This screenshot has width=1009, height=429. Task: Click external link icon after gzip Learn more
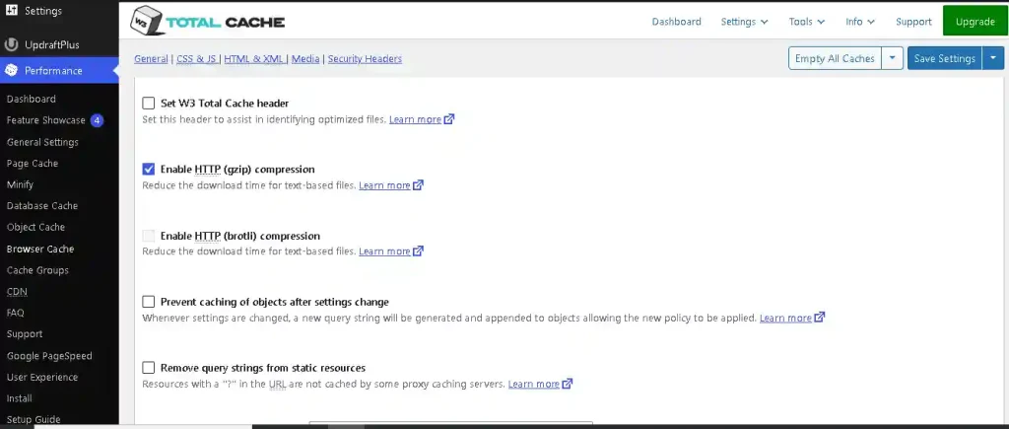click(418, 185)
